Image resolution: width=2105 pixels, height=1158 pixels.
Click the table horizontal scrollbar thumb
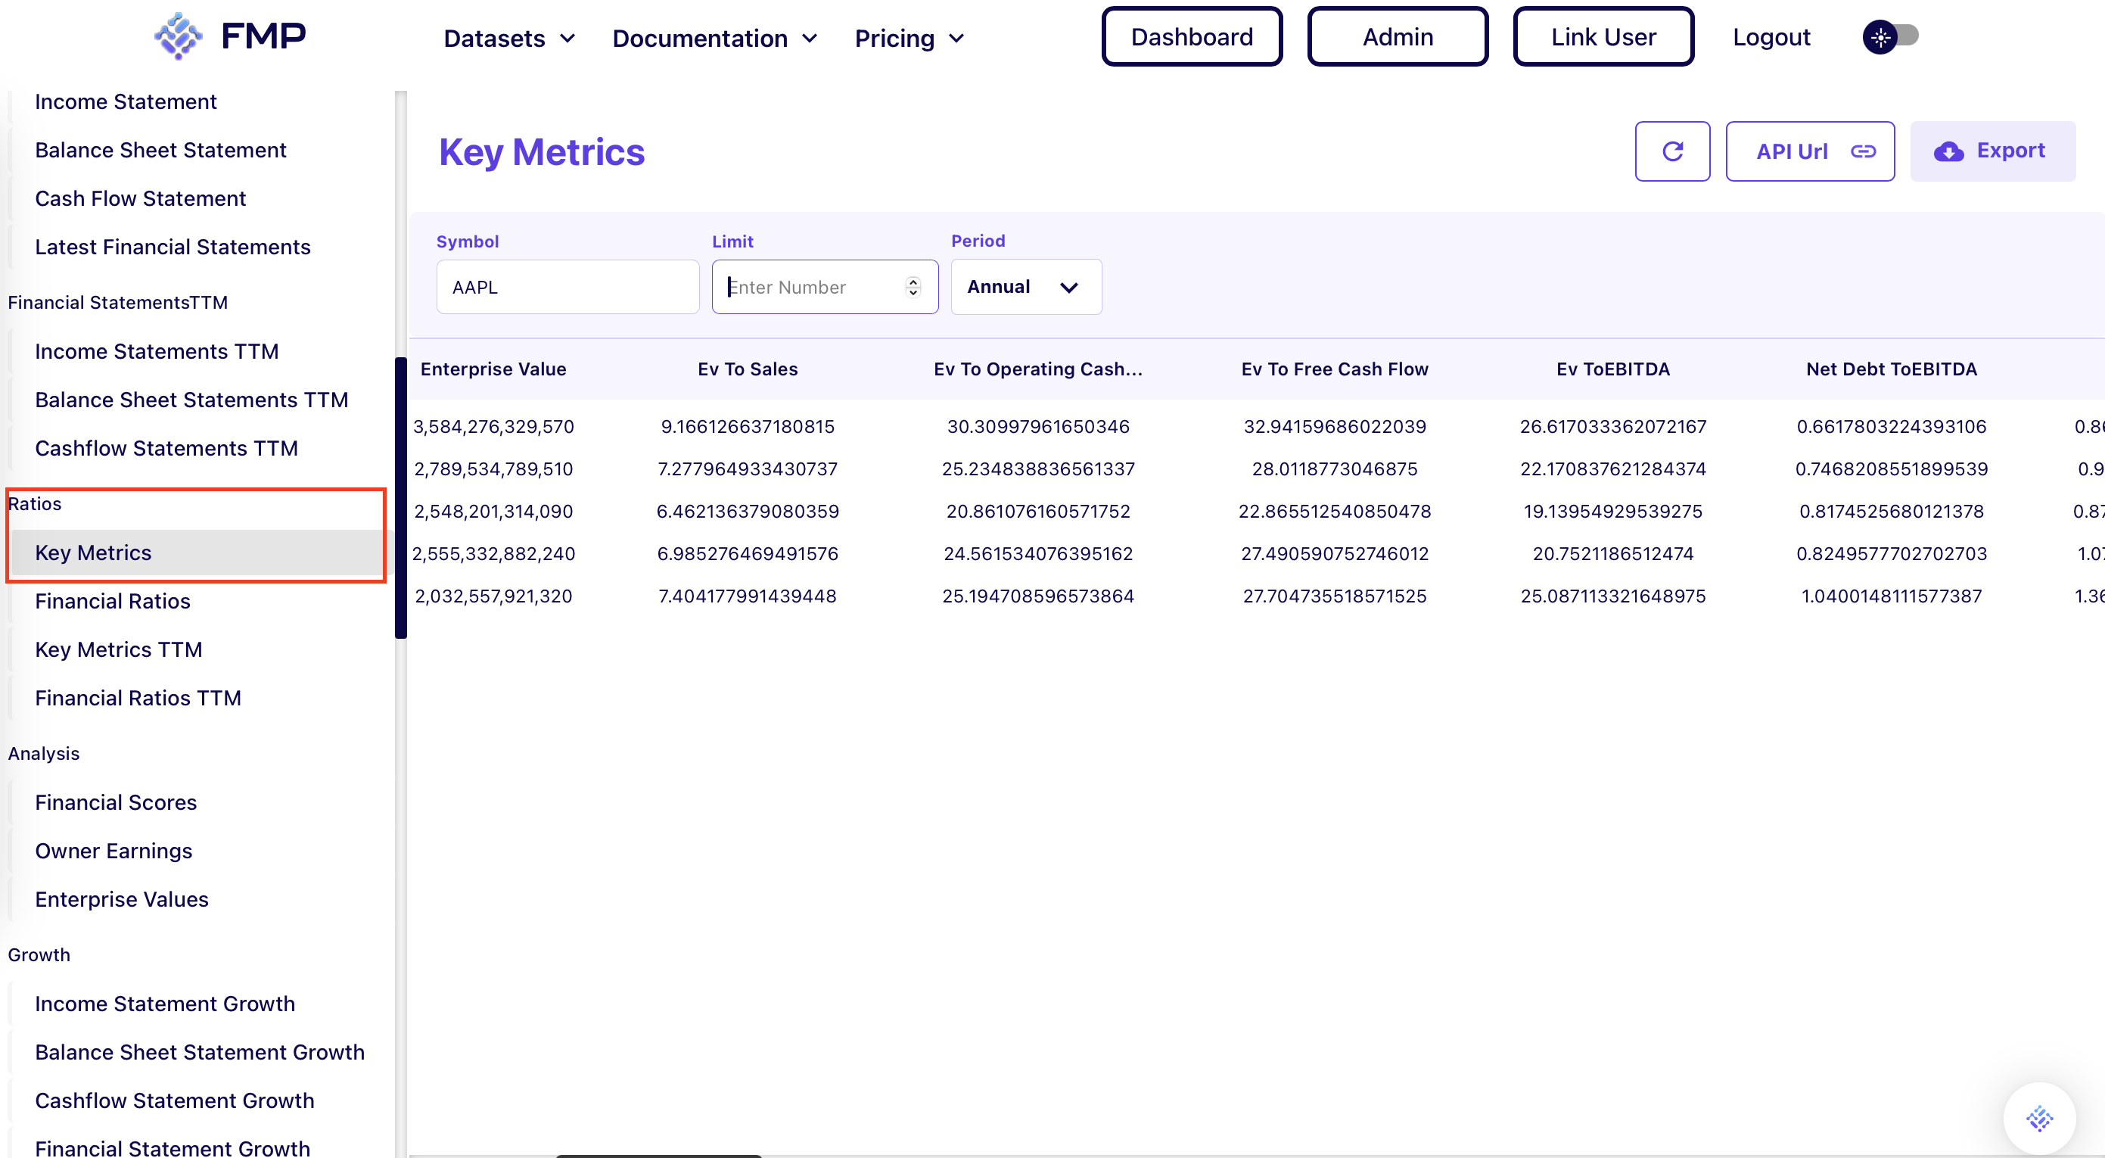[658, 1156]
